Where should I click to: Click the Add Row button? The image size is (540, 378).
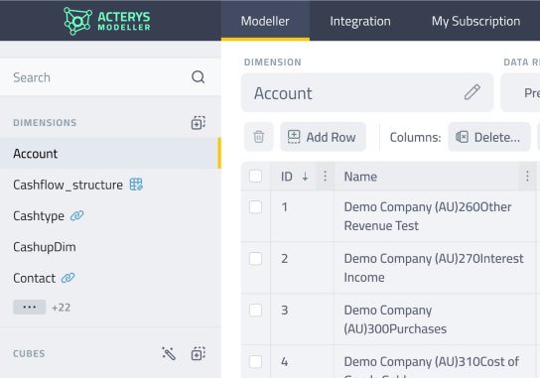click(x=323, y=137)
